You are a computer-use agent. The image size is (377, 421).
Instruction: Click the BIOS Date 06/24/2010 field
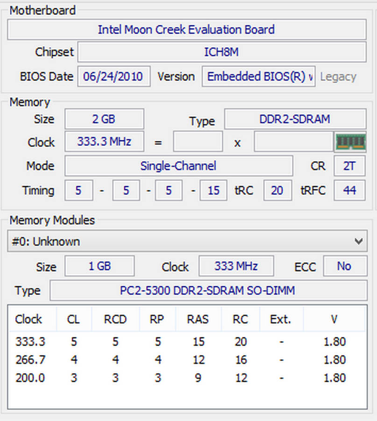114,76
